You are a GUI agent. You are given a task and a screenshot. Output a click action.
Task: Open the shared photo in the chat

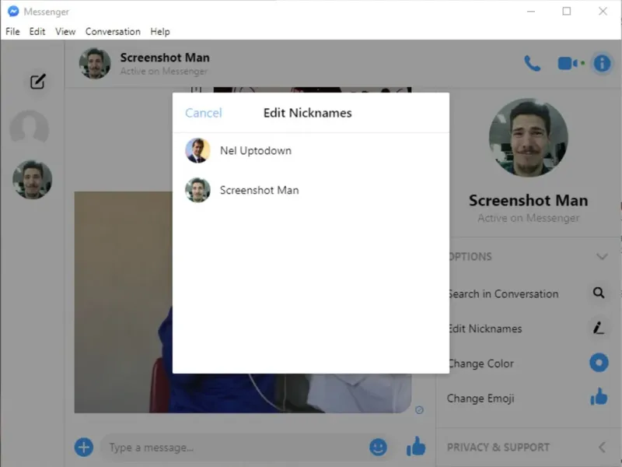[x=124, y=302]
